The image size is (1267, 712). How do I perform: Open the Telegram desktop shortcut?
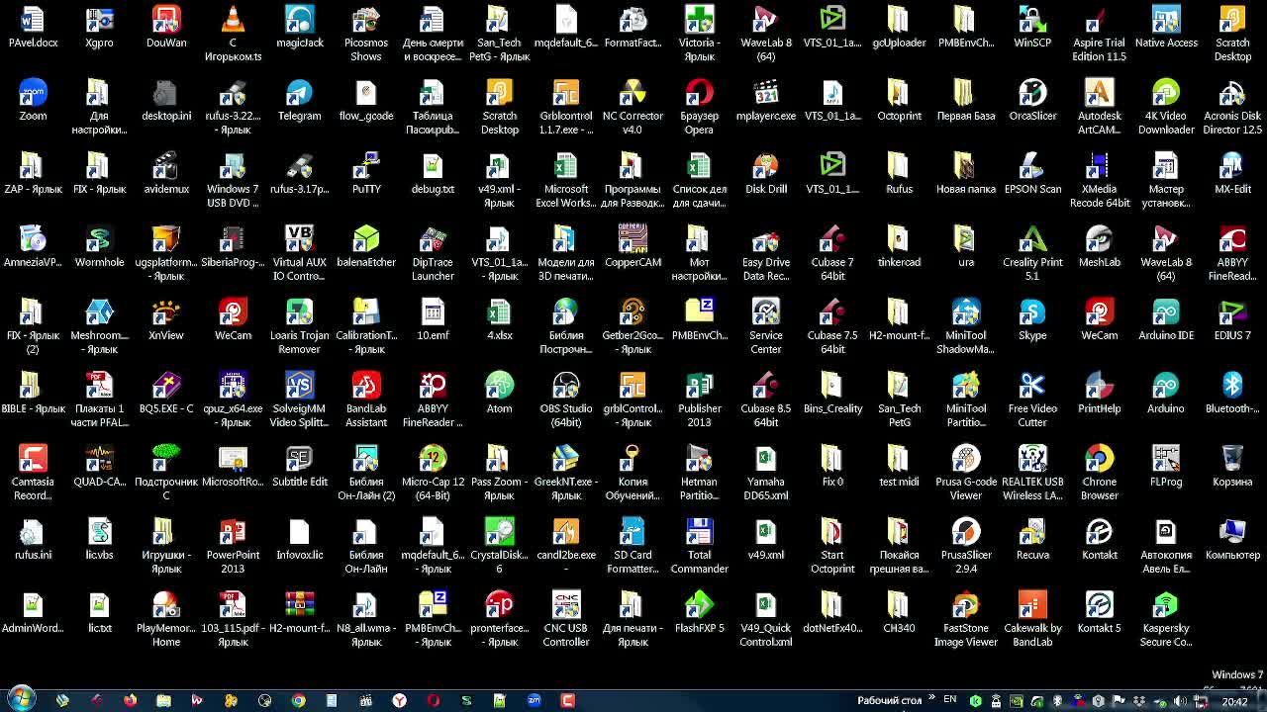[299, 95]
